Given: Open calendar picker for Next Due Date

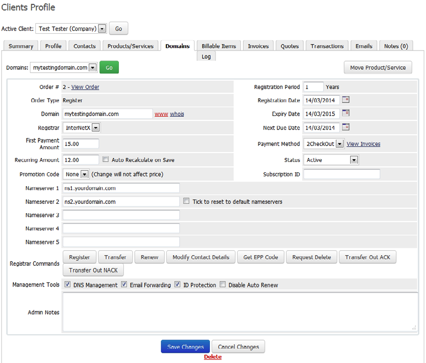Looking at the screenshot, I should 345,127.
